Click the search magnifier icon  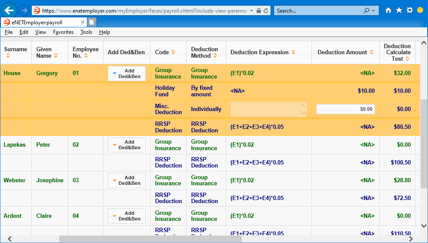point(367,10)
